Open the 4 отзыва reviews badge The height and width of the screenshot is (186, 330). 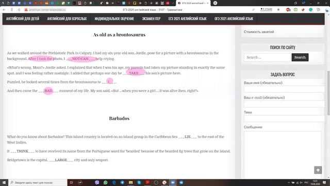coord(266,9)
